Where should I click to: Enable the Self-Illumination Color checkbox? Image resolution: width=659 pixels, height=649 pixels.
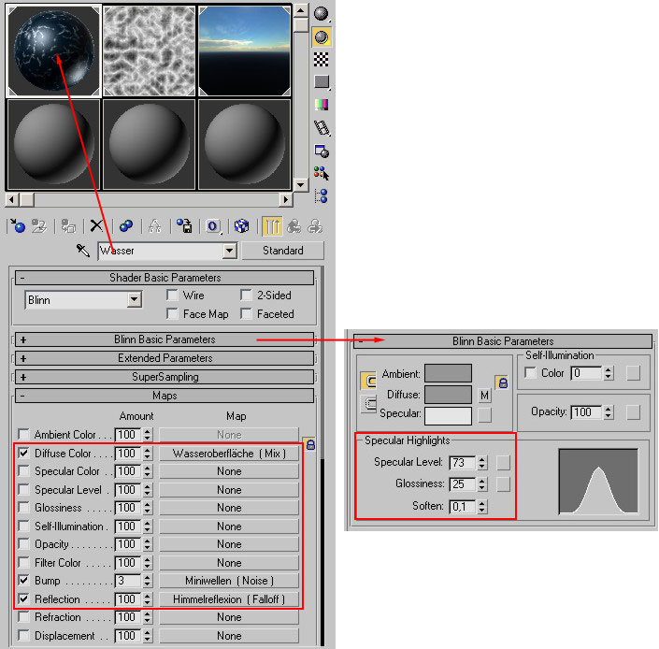pyautogui.click(x=531, y=373)
